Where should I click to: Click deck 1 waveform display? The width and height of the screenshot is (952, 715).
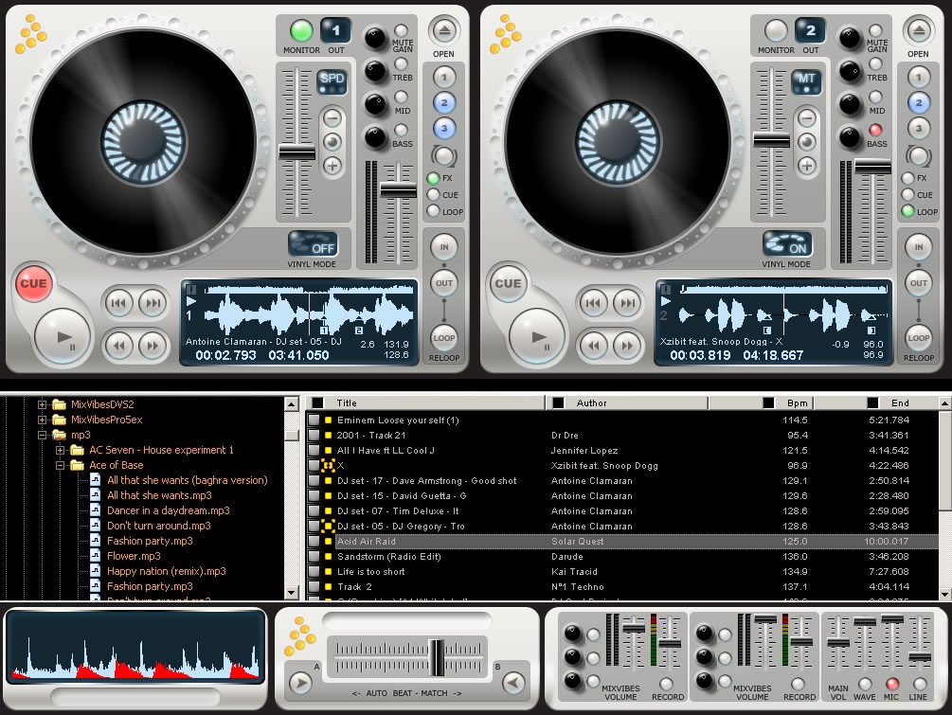click(310, 313)
